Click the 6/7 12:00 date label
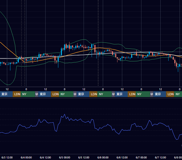 [x=160, y=157]
